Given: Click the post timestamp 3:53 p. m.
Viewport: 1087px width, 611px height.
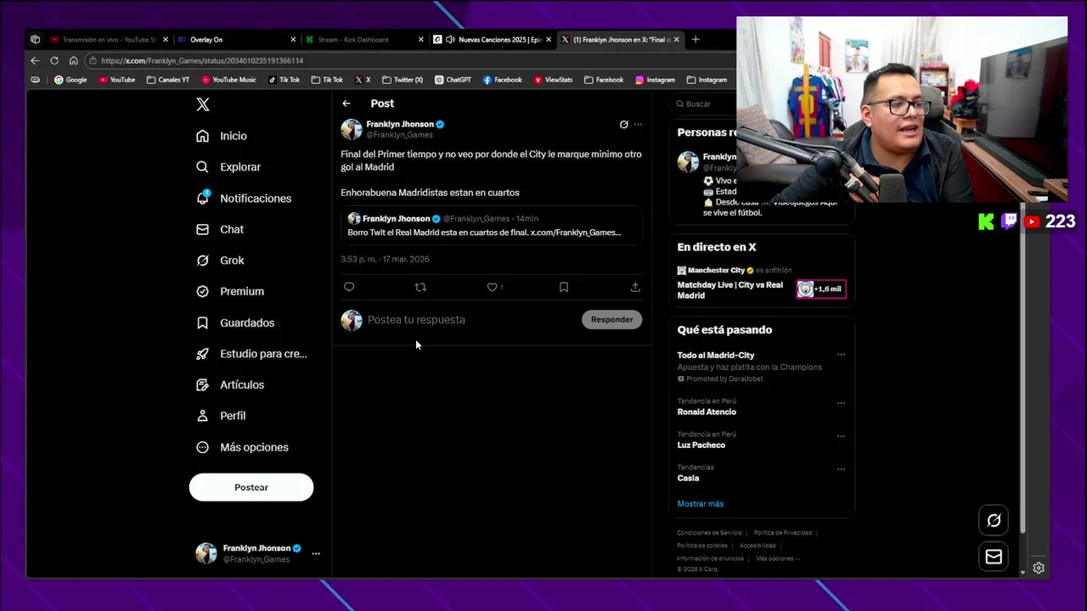Looking at the screenshot, I should click(385, 260).
